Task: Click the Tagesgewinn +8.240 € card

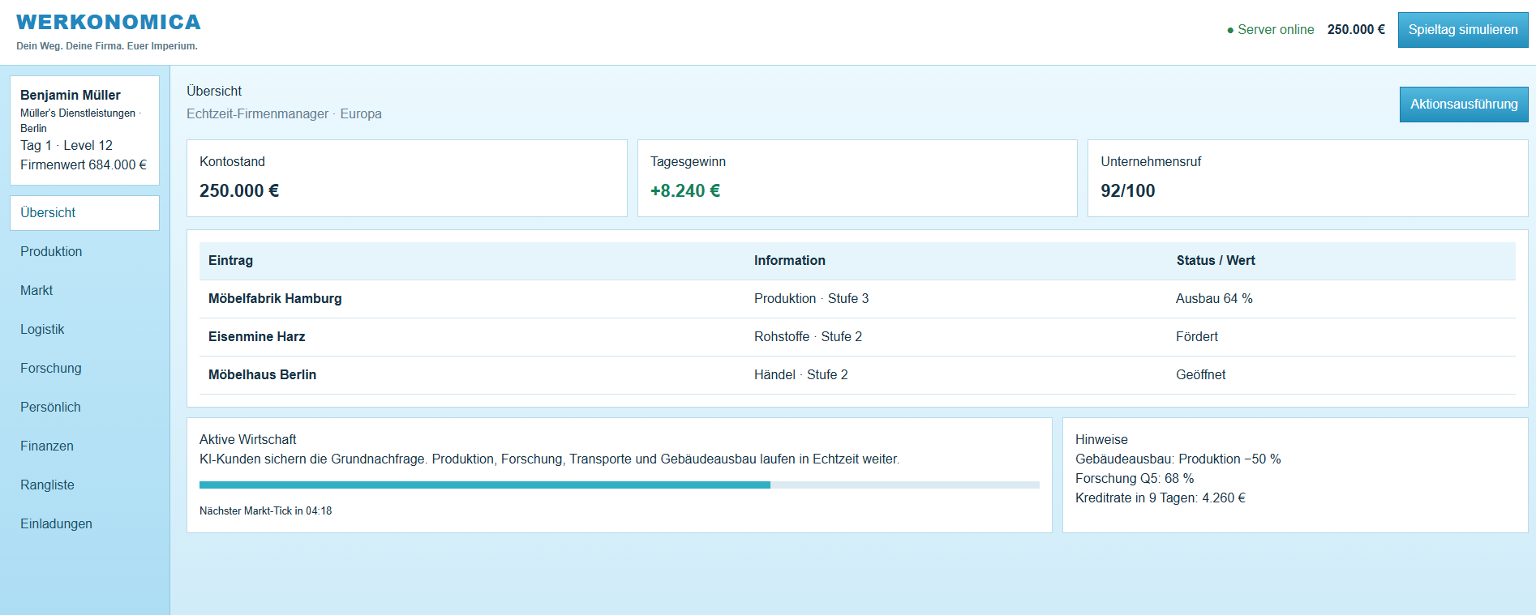Action: 857,178
